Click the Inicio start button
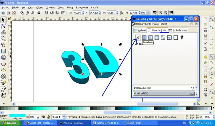Screen dimensions: 215x126 10,123
